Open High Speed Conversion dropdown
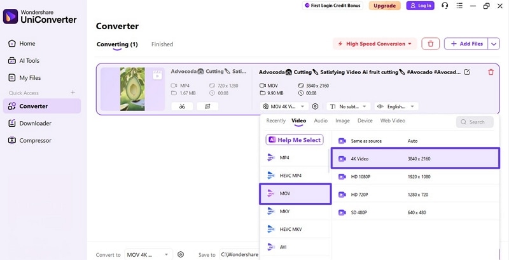The height and width of the screenshot is (260, 509). [375, 44]
